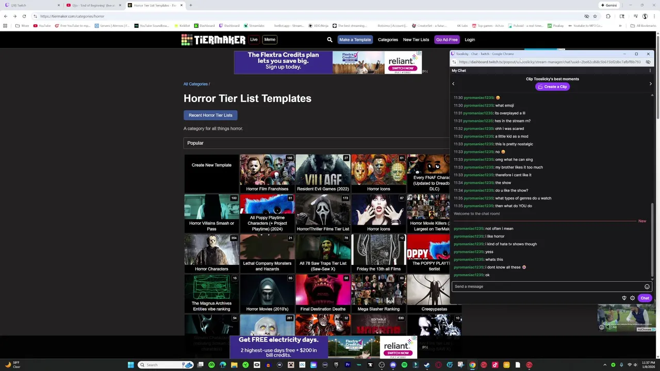Click the Go Ad-Free button
This screenshot has width=660, height=371.
[447, 40]
